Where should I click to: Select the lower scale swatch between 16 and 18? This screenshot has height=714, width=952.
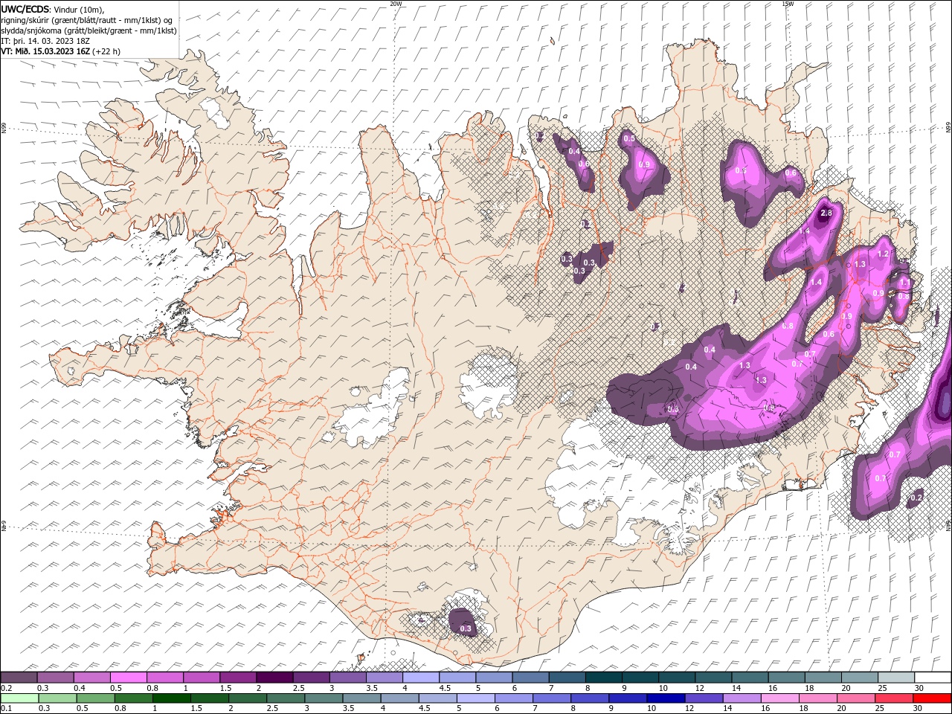(x=779, y=698)
